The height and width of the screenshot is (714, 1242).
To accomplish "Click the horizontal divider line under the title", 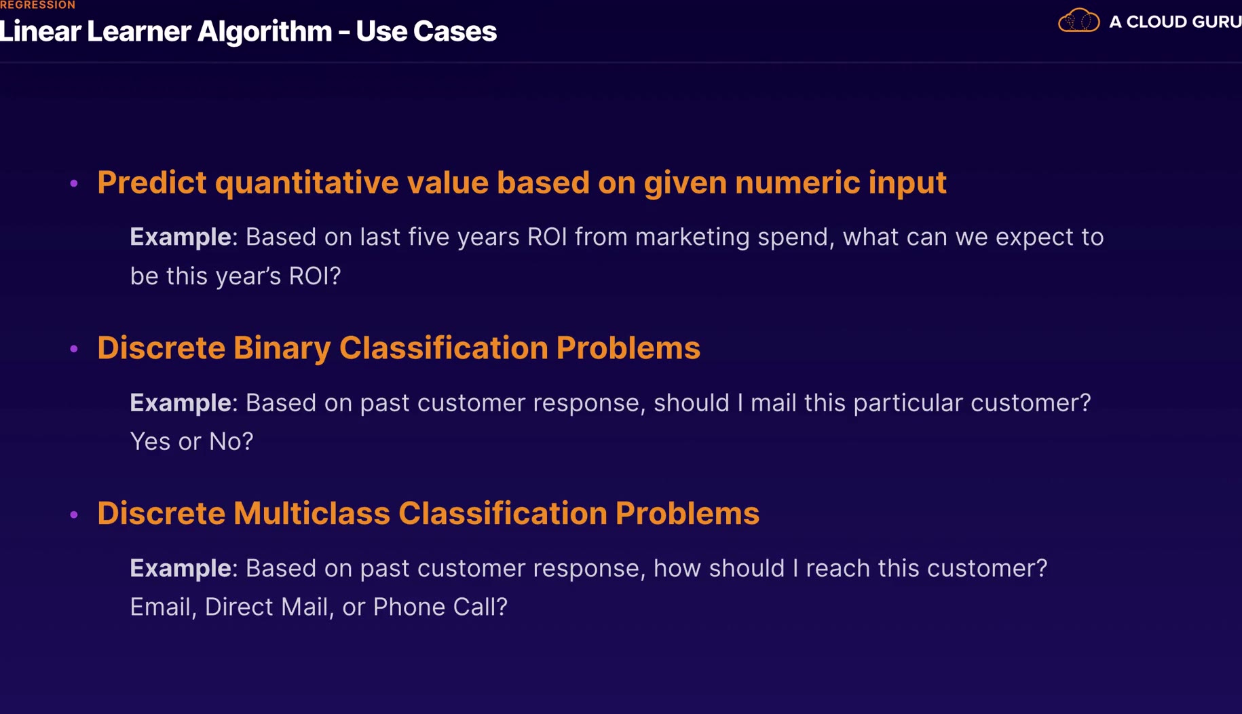I will [621, 62].
